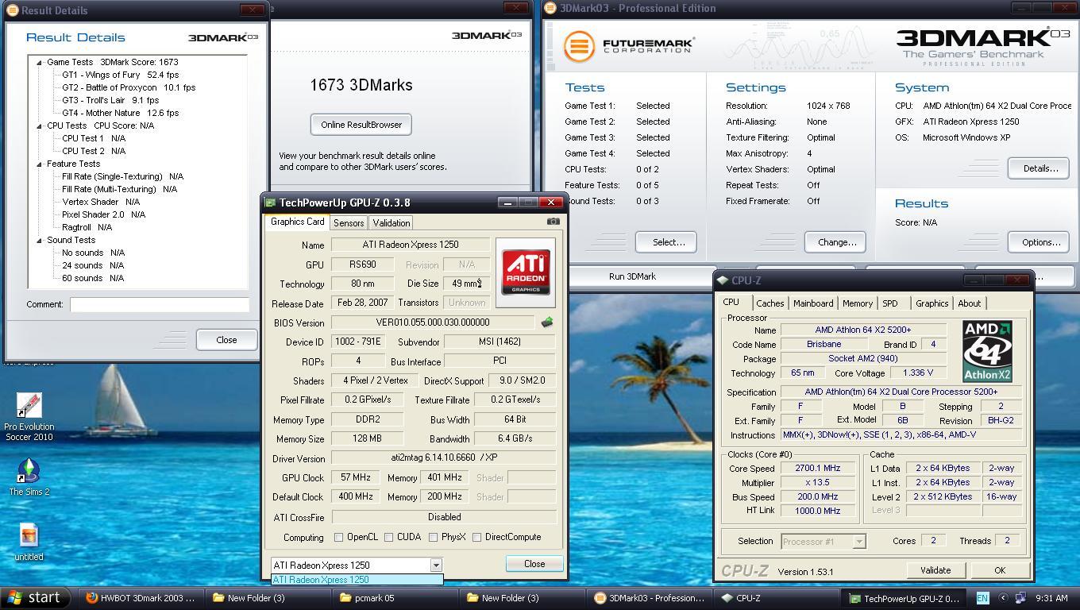The height and width of the screenshot is (610, 1080).
Task: Toggle the DirectCompute checkbox
Action: (x=477, y=538)
